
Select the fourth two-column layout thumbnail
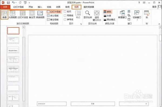[x=13, y=60]
